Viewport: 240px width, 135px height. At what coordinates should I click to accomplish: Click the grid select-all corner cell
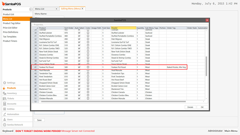coord(35,28)
